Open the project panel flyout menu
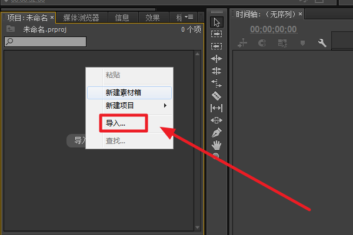The image size is (353, 235). 189,17
